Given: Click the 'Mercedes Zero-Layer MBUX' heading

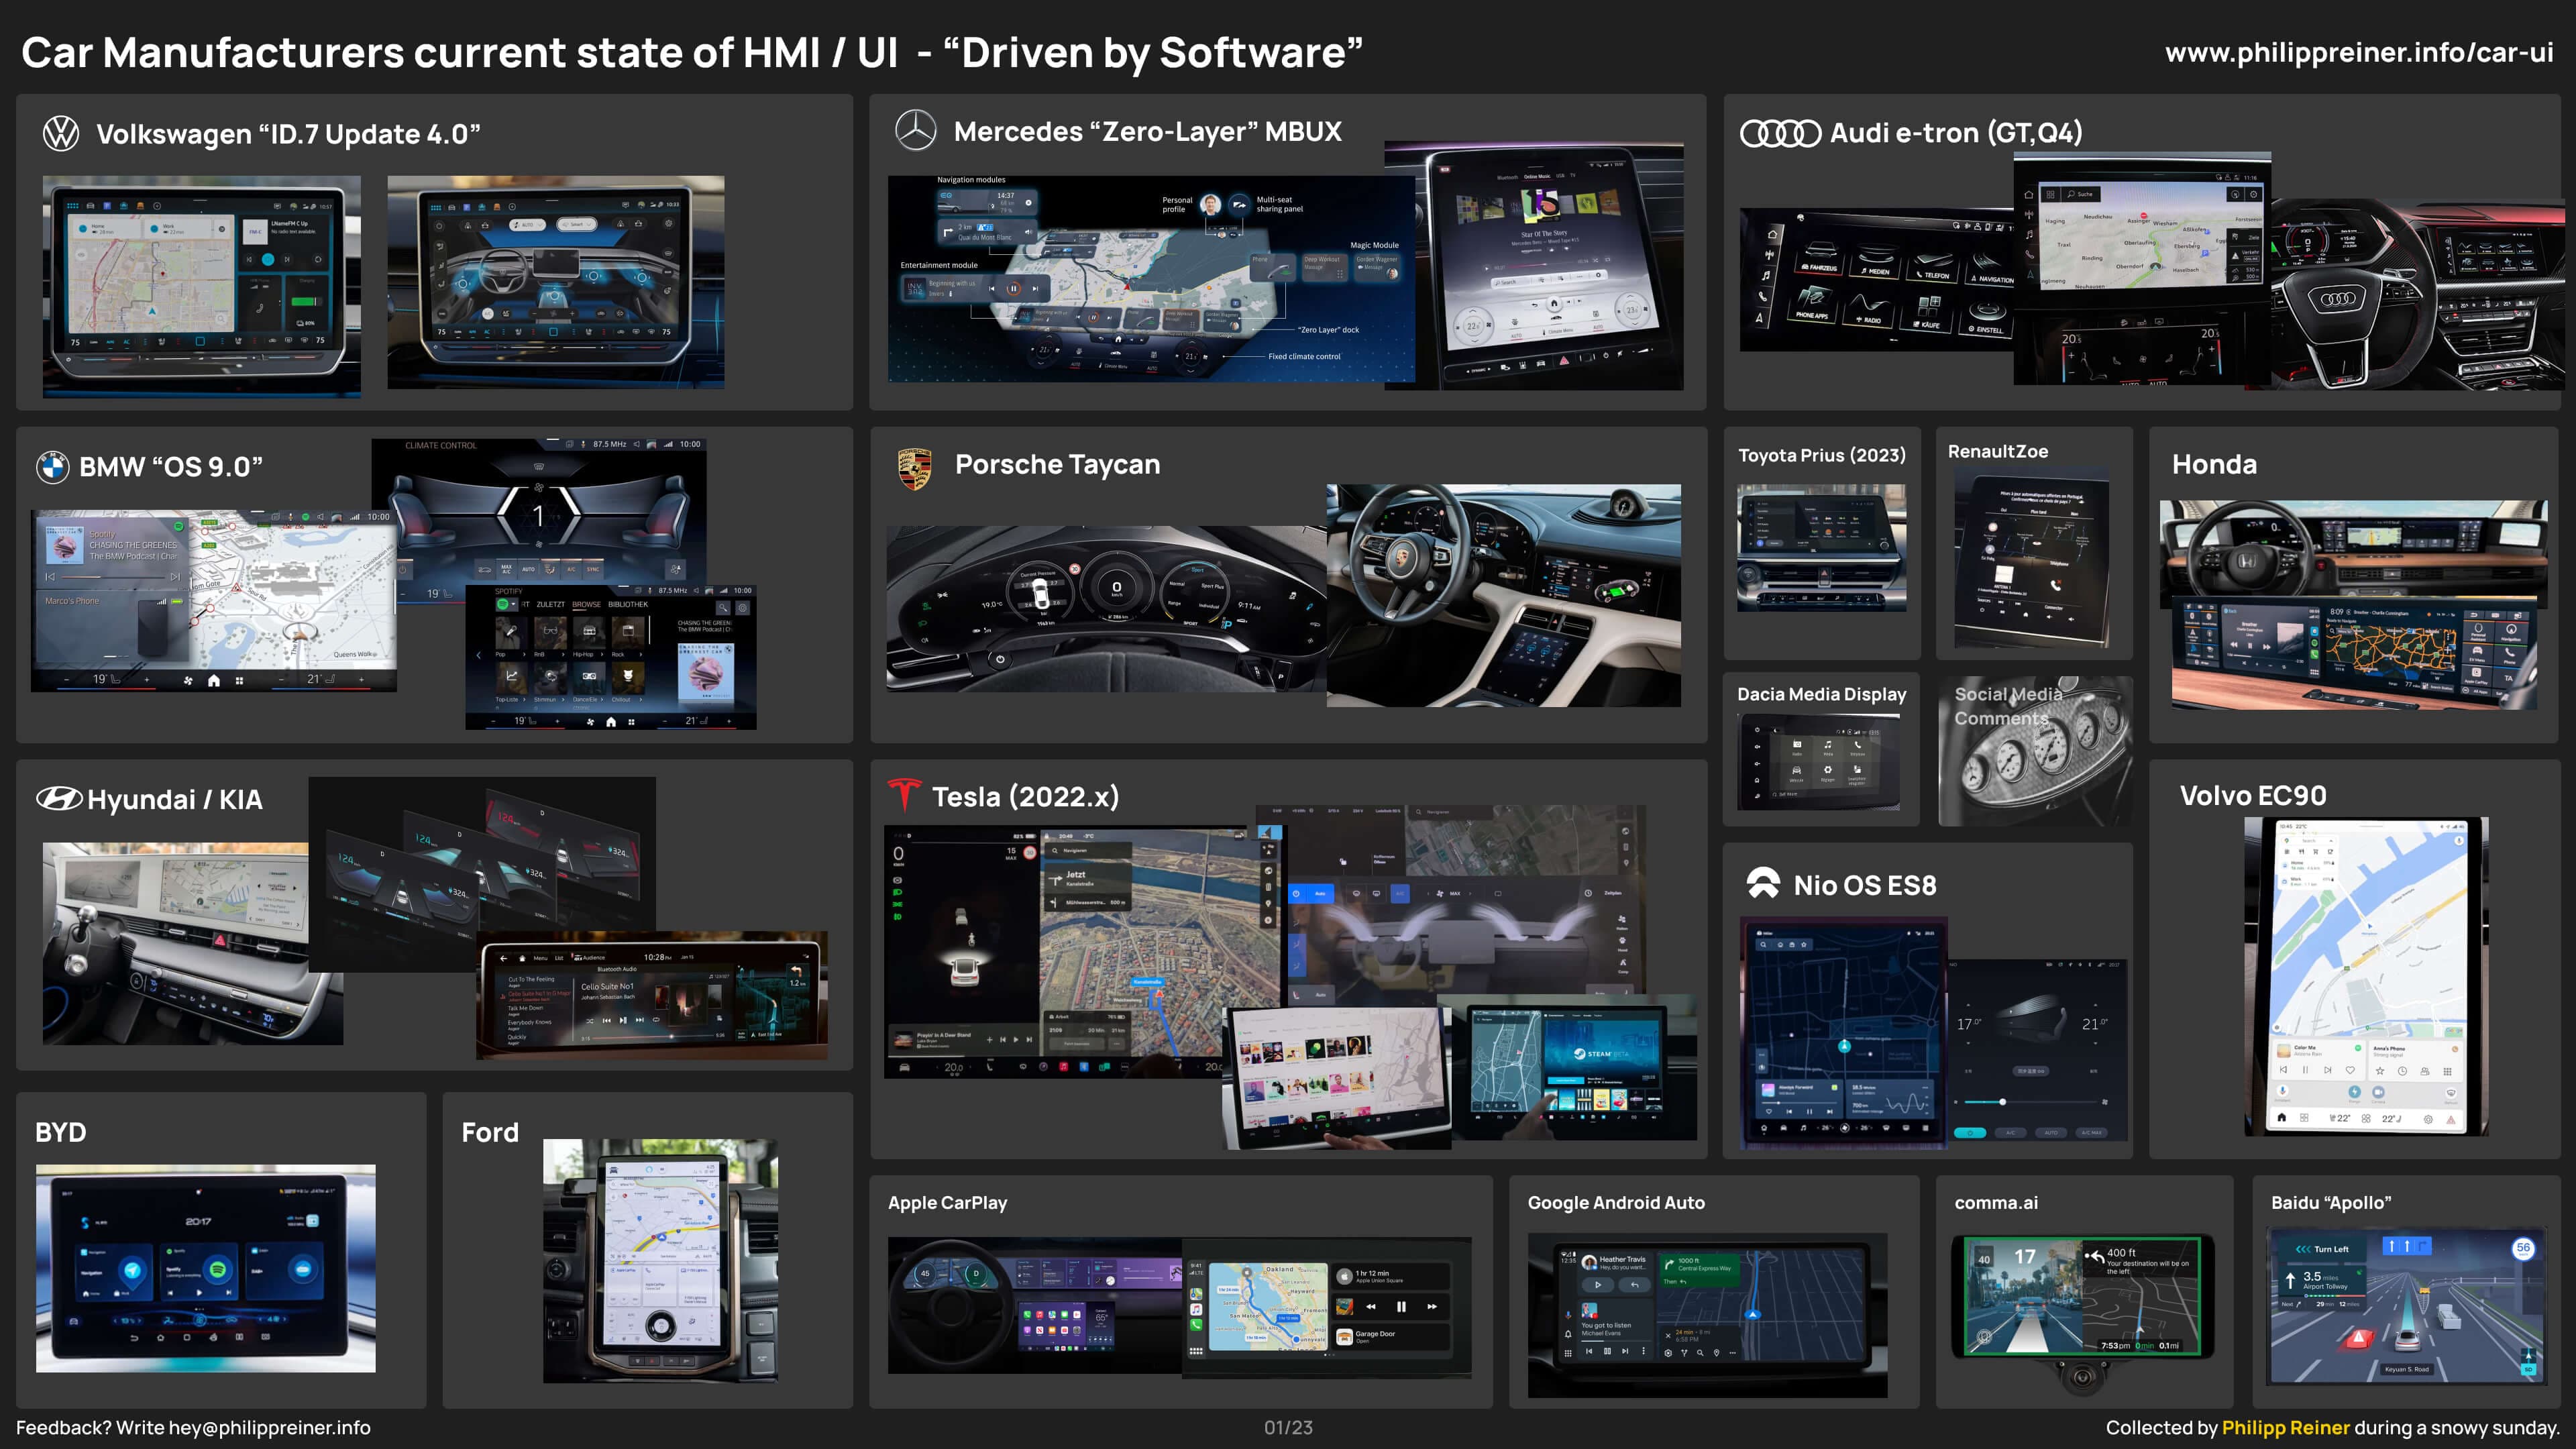Looking at the screenshot, I should click(1147, 131).
